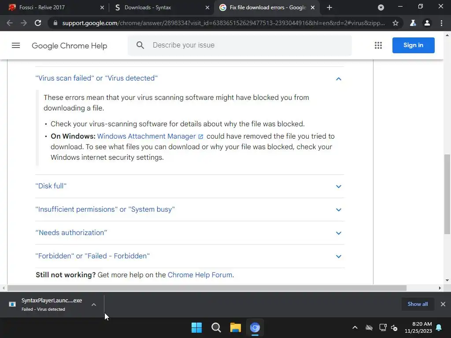Open the Windows Attachment Manager link
Viewport: 451px width, 338px height.
click(x=146, y=136)
